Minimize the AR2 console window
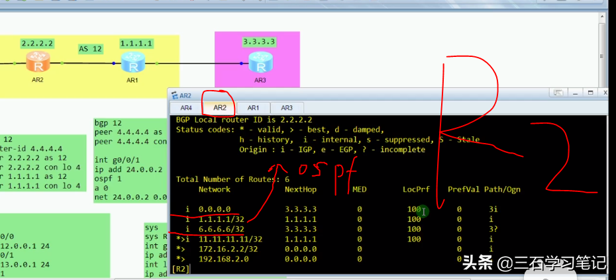Image resolution: width=616 pixels, height=280 pixels. (575, 93)
